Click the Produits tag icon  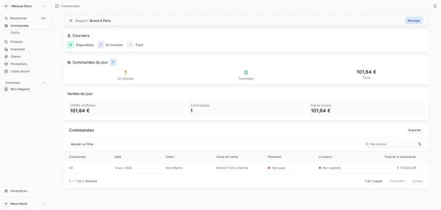coord(6,42)
